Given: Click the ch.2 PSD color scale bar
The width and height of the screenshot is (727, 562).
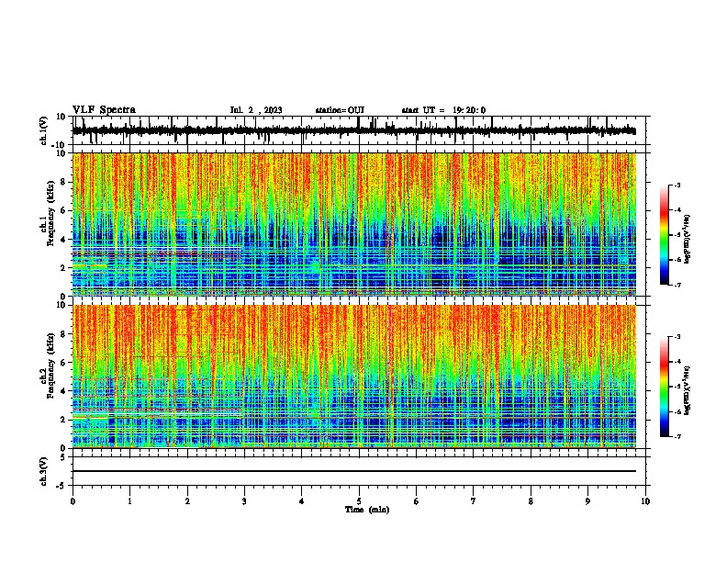Looking at the screenshot, I should point(664,387).
